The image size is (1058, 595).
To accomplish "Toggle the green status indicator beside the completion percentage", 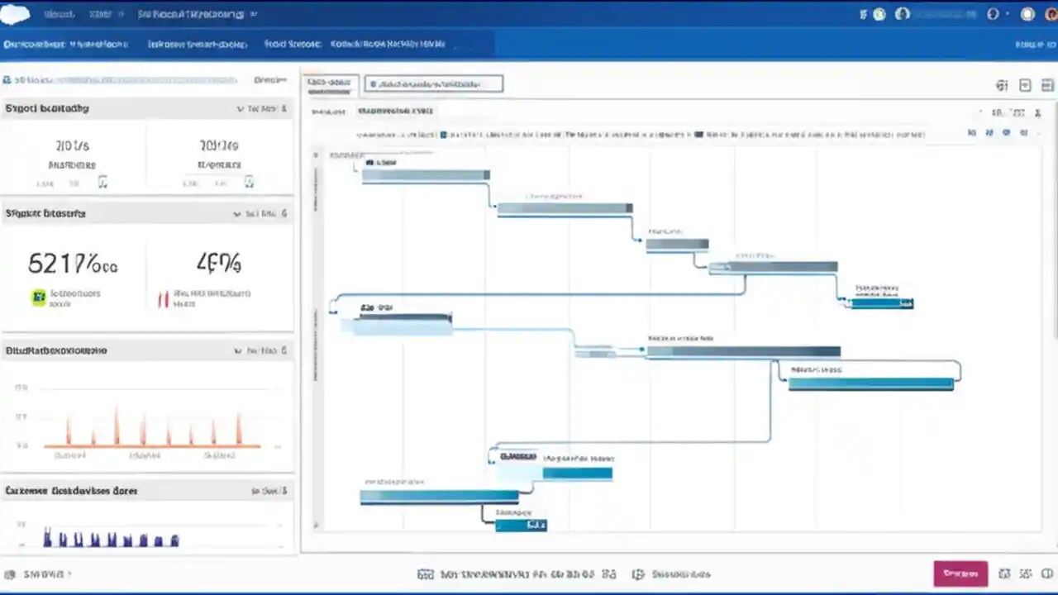I will tap(39, 296).
